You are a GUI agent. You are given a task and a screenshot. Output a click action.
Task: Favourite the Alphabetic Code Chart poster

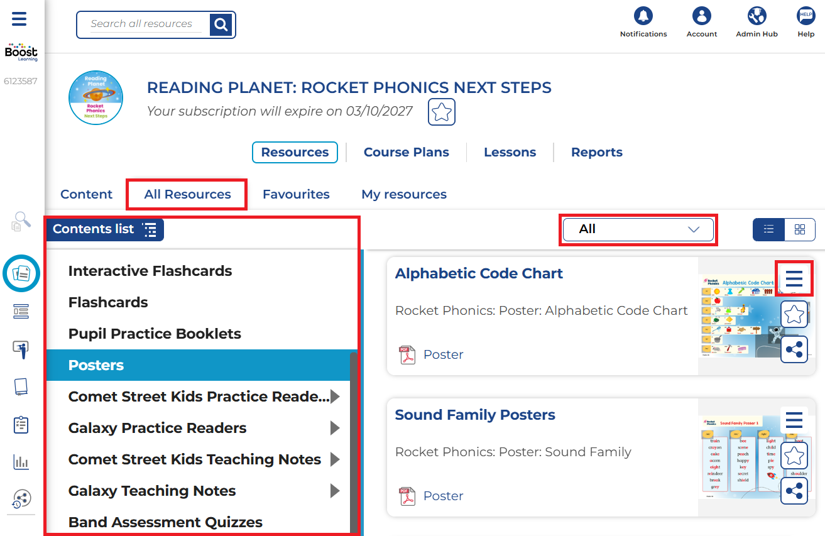794,314
